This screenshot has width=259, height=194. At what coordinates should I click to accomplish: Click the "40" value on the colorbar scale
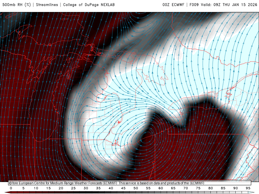pyautogui.click(x=111, y=188)
